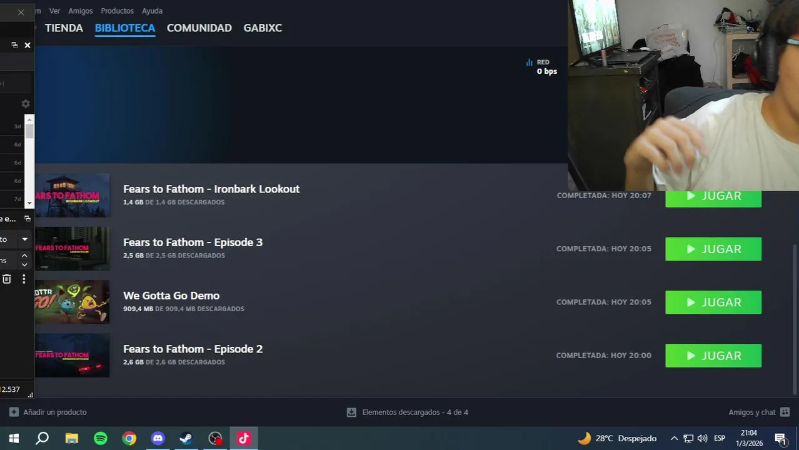Image resolution: width=799 pixels, height=450 pixels.
Task: Play Fears to Fathom - Episode 2
Action: [713, 356]
